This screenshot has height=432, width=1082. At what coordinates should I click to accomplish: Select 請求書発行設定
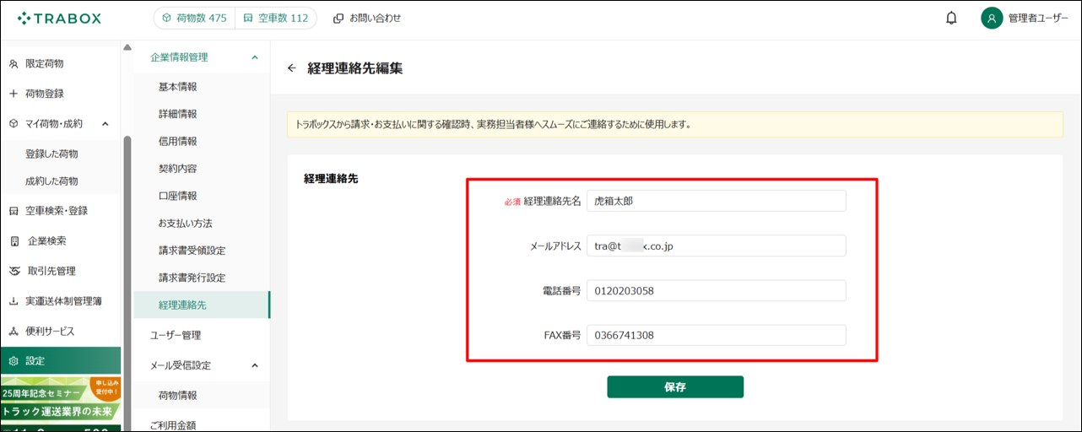[x=192, y=278]
